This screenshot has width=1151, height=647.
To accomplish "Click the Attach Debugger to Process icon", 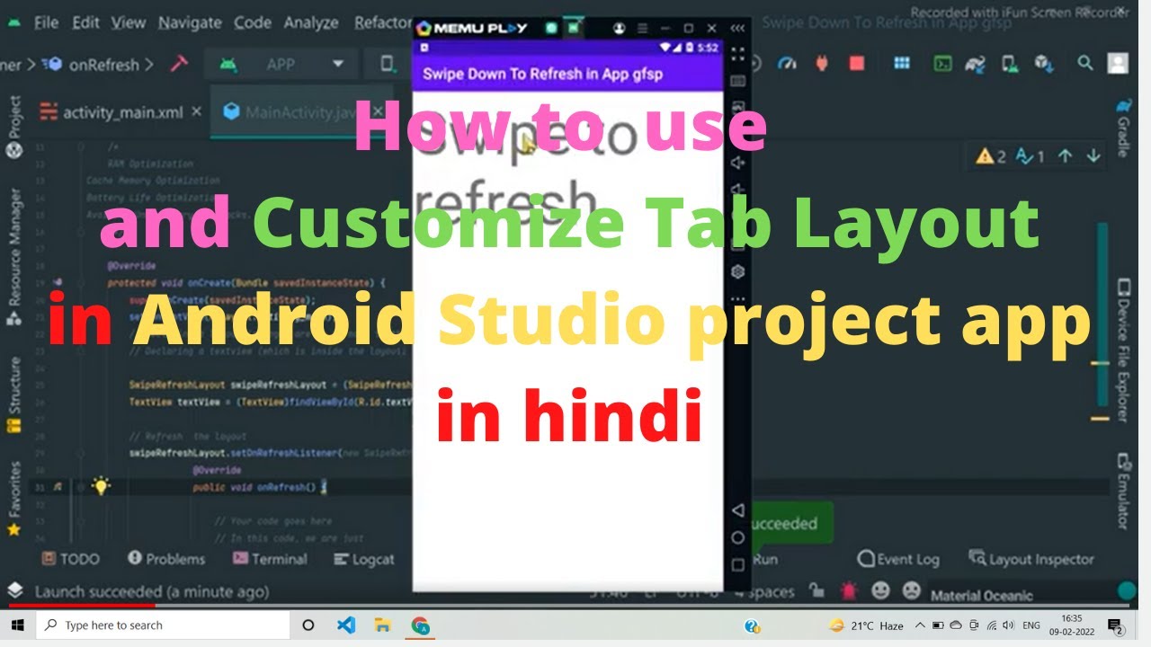I will pos(821,63).
